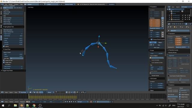The height and width of the screenshot is (108, 192).
Task: Toggle render visibility of Armature.003
Action: click(189, 19)
